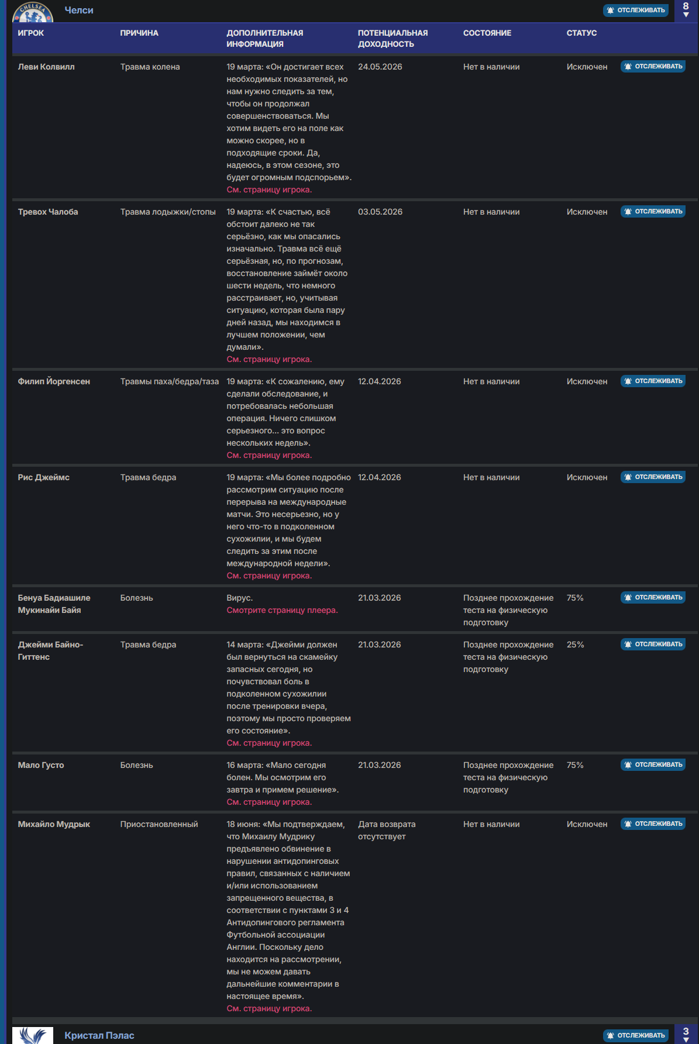Click return date 24.05.2026
This screenshot has height=1044, width=699.
click(x=380, y=67)
